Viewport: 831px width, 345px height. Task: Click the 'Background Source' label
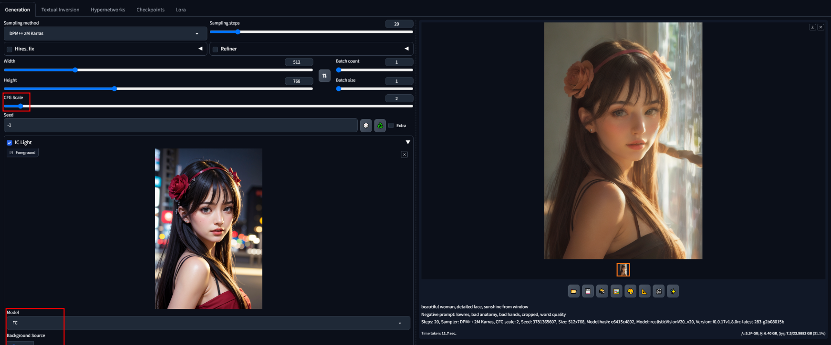pos(26,335)
